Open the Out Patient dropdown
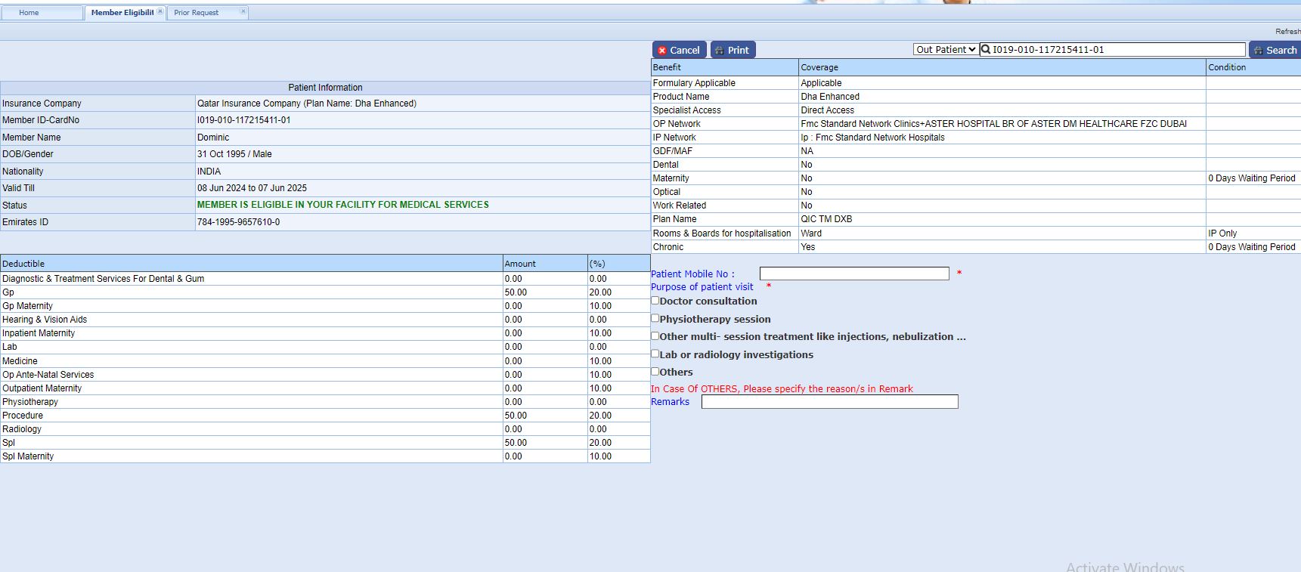The height and width of the screenshot is (572, 1301). coord(946,50)
